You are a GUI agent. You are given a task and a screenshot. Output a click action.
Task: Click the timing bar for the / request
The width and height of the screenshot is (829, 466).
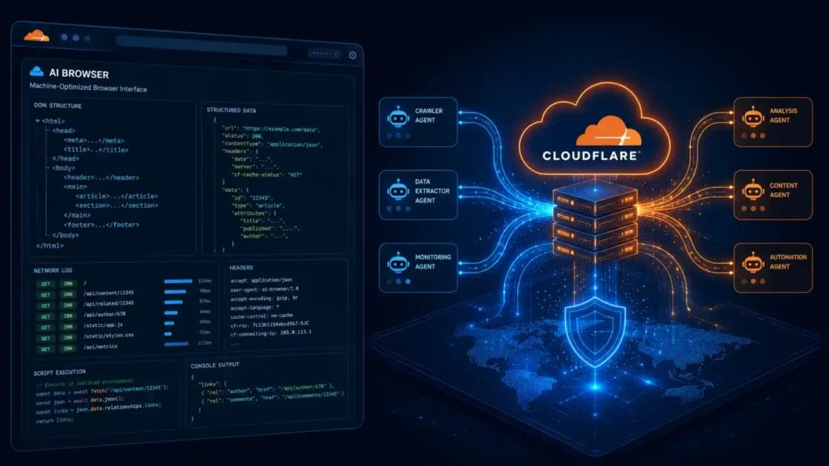tap(178, 281)
